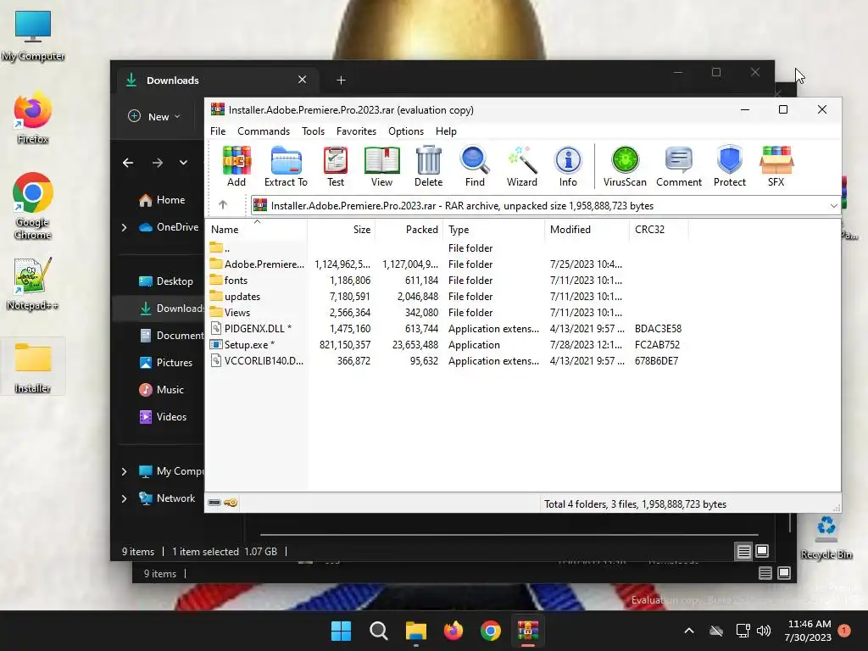This screenshot has height=651, width=868.
Task: Sort by the Name column header
Action: [x=256, y=229]
